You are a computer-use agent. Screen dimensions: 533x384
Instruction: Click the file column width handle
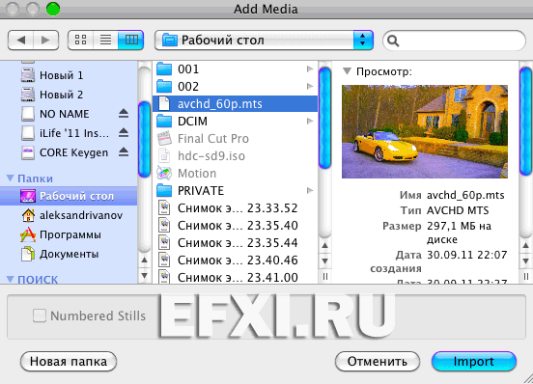[325, 276]
